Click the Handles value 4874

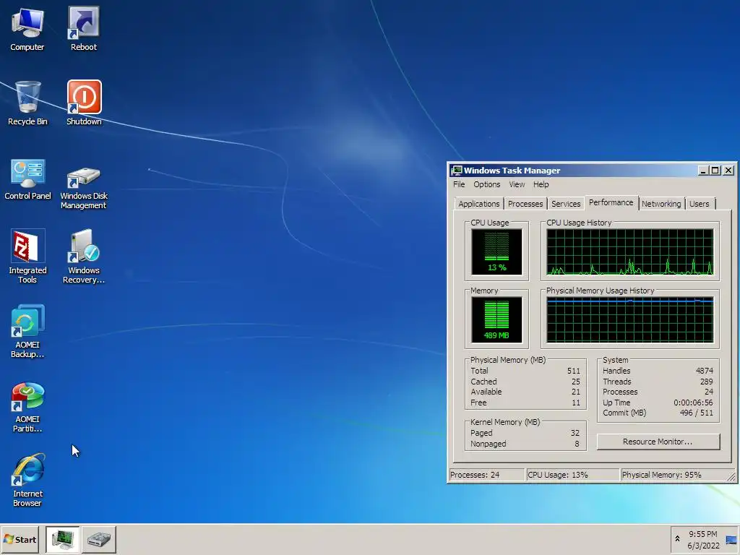coord(704,371)
